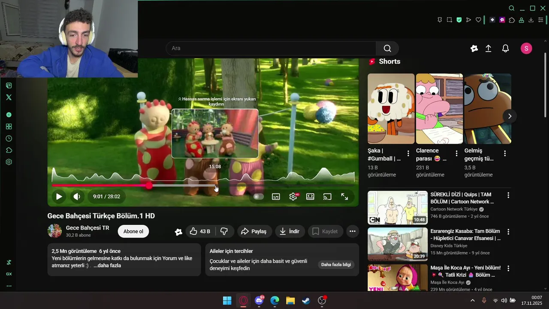549x309 pixels.
Task: Open the Easy Setup sliders icon
Action: coord(541,20)
